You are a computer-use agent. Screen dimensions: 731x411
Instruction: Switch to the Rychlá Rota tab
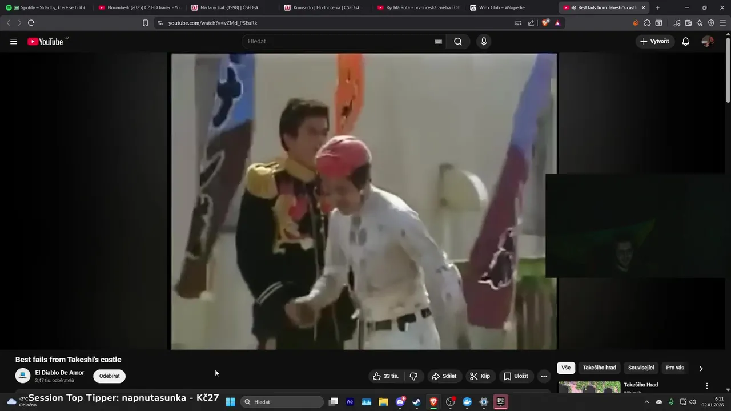tap(417, 7)
